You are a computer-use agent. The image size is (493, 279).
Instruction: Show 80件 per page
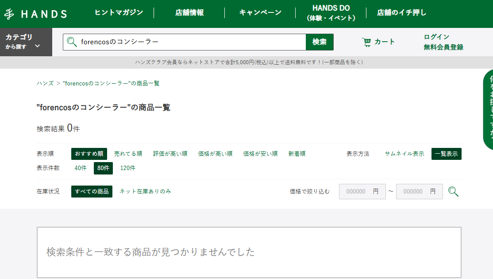tap(103, 168)
